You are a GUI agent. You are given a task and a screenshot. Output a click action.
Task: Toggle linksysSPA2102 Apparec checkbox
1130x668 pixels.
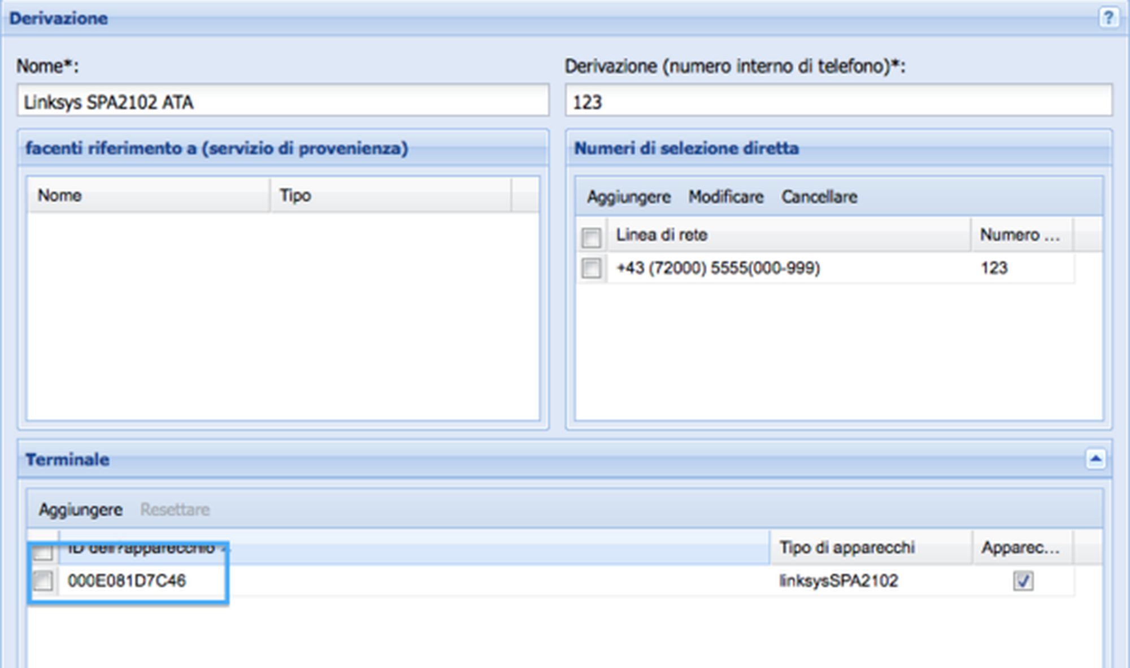click(x=1023, y=580)
